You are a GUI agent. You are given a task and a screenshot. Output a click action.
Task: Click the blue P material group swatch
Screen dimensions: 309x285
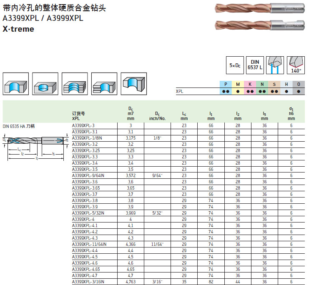click(x=226, y=85)
